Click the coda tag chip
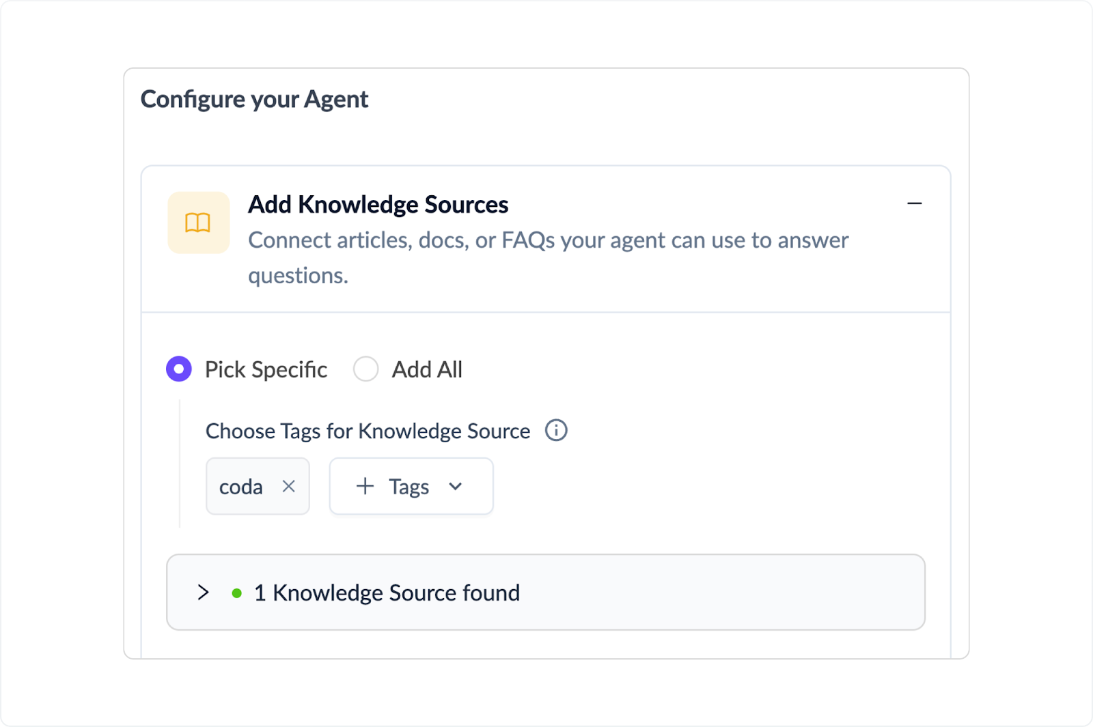The height and width of the screenshot is (727, 1093). [240, 487]
